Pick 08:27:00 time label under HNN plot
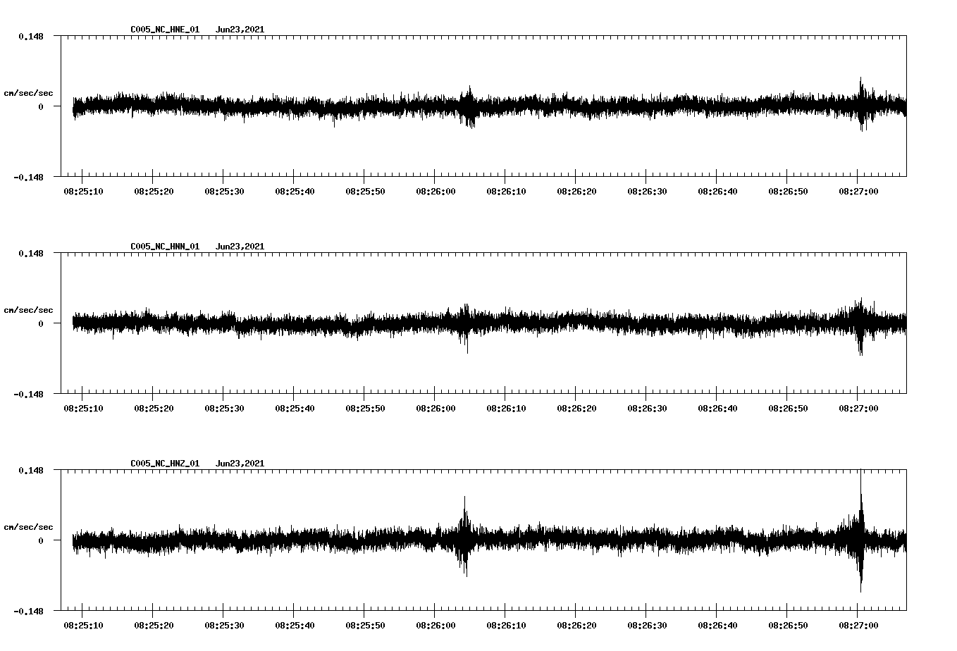The height and width of the screenshot is (651, 957). pyautogui.click(x=858, y=408)
